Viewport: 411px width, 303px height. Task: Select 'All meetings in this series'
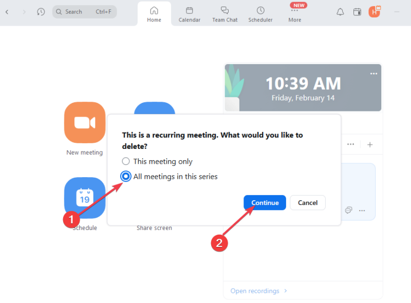pyautogui.click(x=125, y=176)
